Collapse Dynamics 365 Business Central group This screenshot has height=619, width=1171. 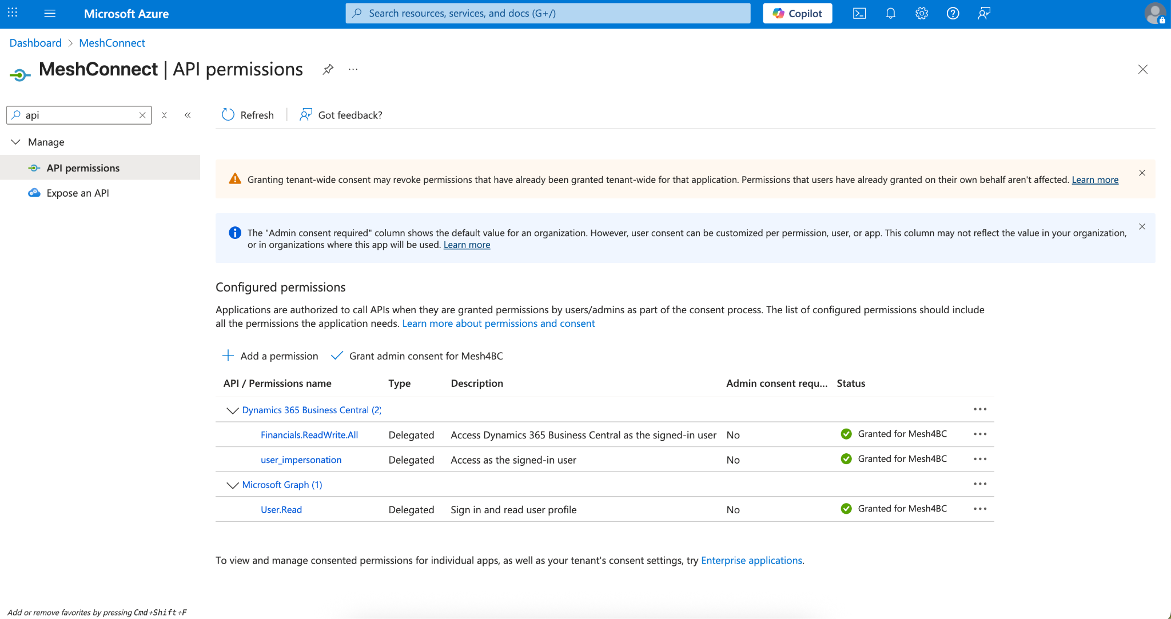(232, 410)
